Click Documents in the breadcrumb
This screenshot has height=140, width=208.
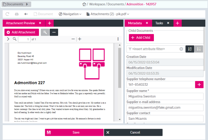coord(116,4)
